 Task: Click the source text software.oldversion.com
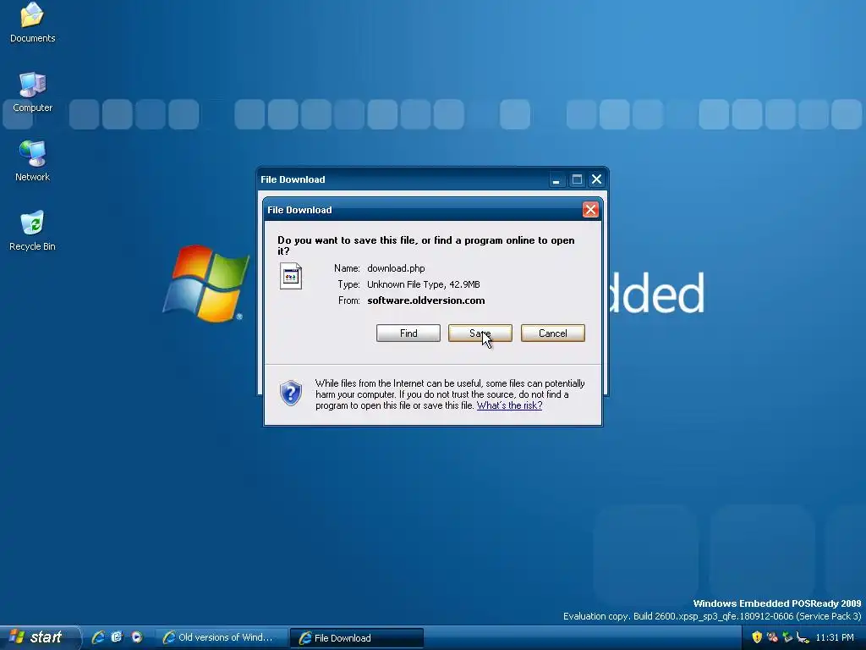coord(426,300)
